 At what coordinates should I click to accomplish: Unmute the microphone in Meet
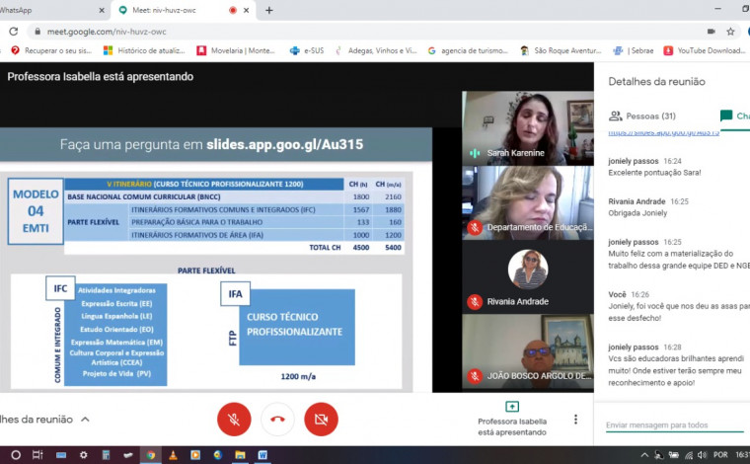pyautogui.click(x=234, y=419)
